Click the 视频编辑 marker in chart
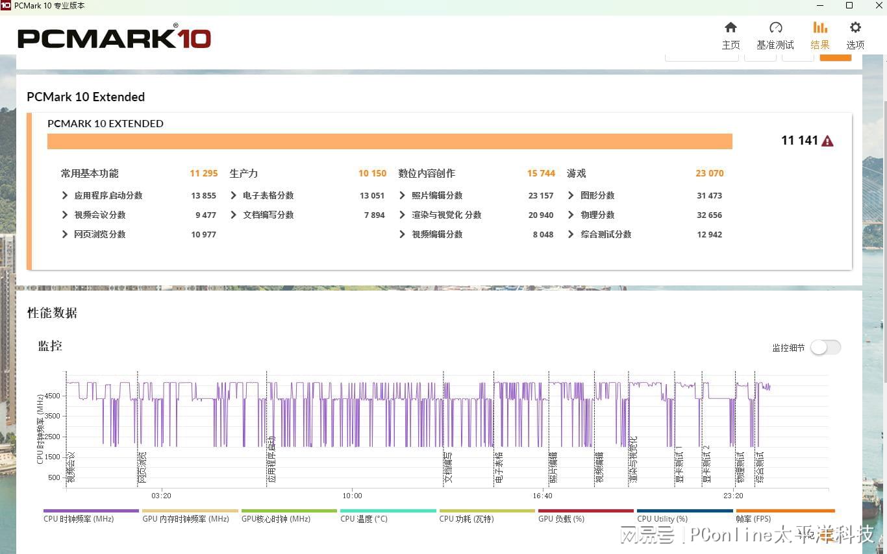Image resolution: width=887 pixels, height=554 pixels. pyautogui.click(x=599, y=467)
